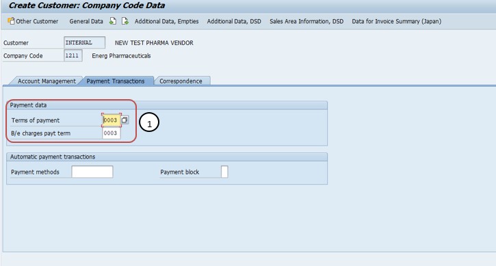
Task: Click the Payment block field
Action: [224, 172]
